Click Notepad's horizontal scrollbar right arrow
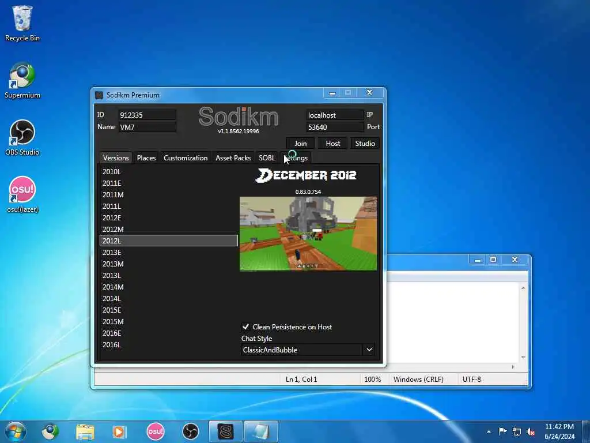The width and height of the screenshot is (590, 443). 513,366
